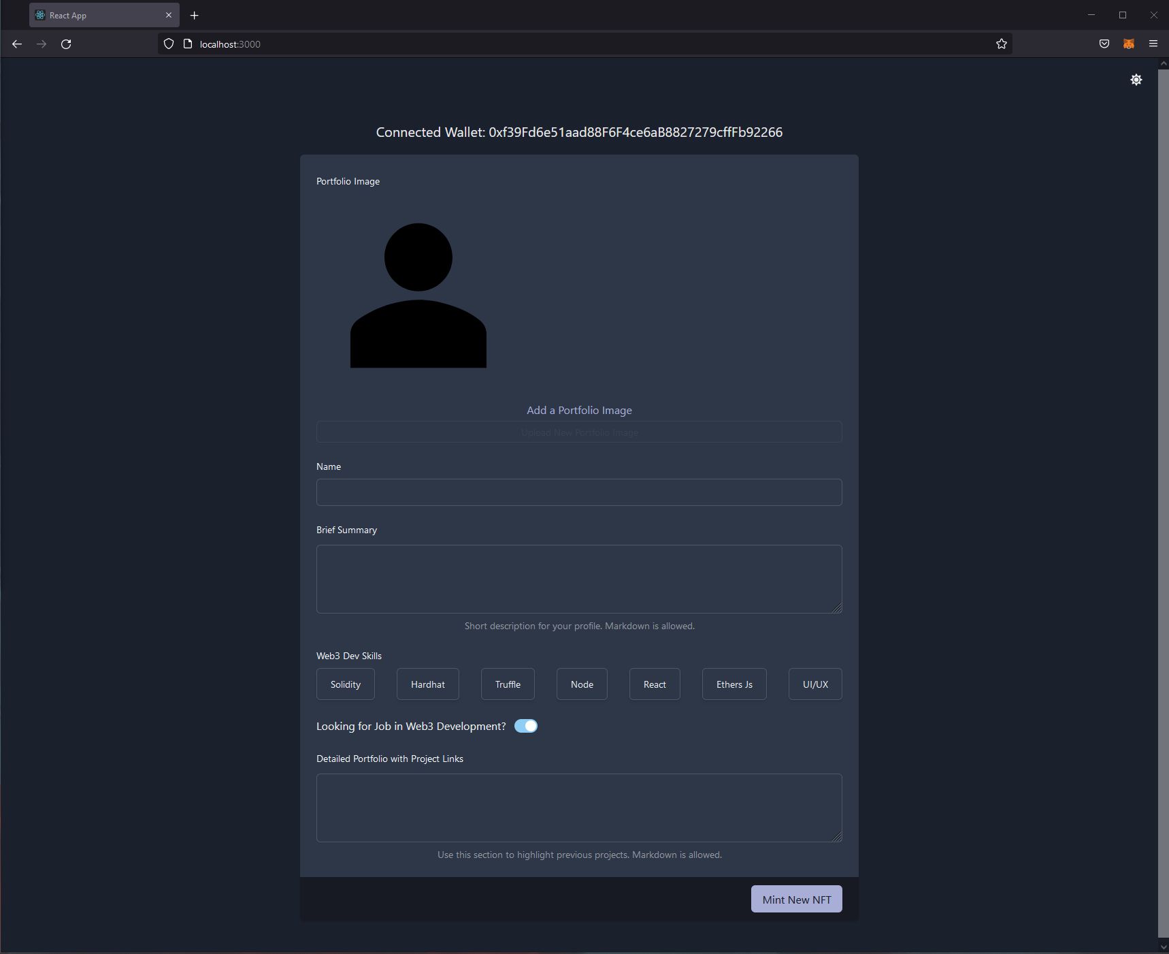The height and width of the screenshot is (954, 1169).
Task: Click the site information page icon
Action: pos(188,44)
